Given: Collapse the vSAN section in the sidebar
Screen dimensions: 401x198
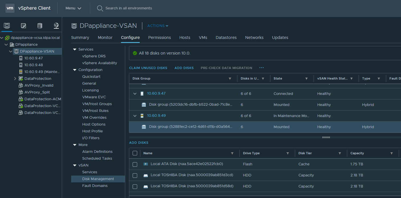Looking at the screenshot, I should (x=75, y=165).
